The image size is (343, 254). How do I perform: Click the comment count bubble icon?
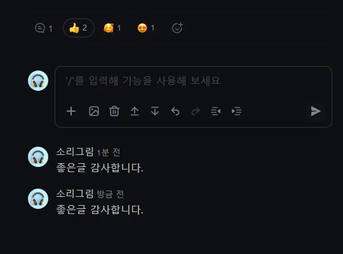coord(40,28)
